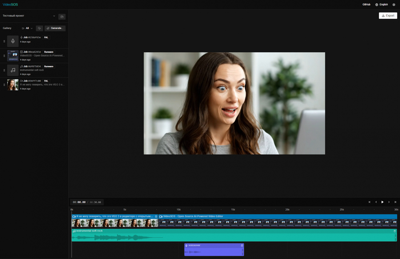Click the microphone job thumbnail
Viewport: 400px width, 259px height.
(x=13, y=41)
